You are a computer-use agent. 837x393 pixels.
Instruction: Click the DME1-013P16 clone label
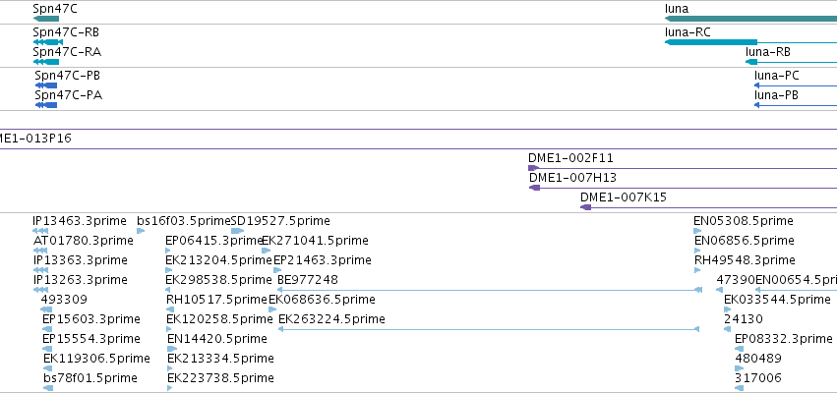tap(35, 139)
